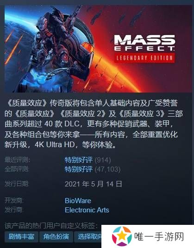Click the red LEGENDARY EDITION banner

click(144, 58)
